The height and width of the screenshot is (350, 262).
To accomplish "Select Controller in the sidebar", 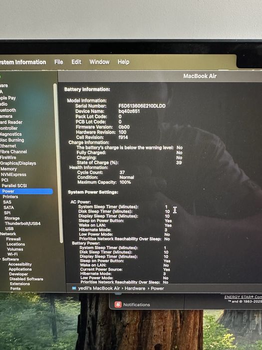I will click(9, 128).
